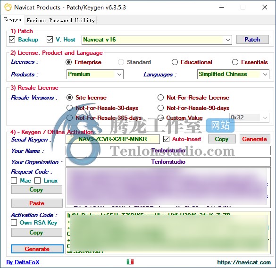Image resolution: width=276 pixels, height=268 pixels.
Task: Open the By DeltaFoX link
Action: point(23,262)
